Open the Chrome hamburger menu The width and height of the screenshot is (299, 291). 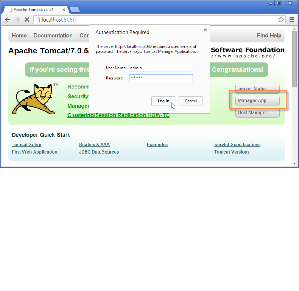(292, 19)
